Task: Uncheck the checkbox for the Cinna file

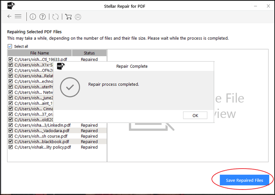Action: pos(11,109)
